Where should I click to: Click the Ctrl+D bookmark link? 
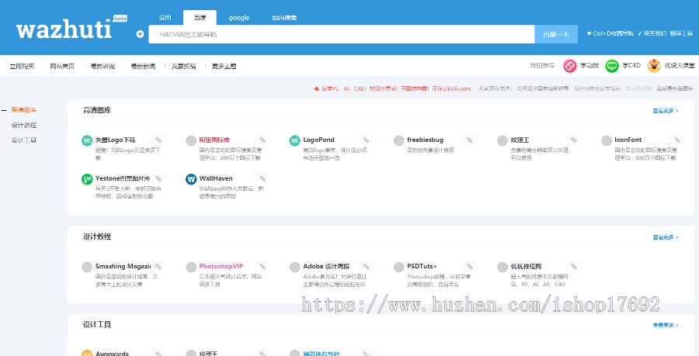[x=610, y=33]
